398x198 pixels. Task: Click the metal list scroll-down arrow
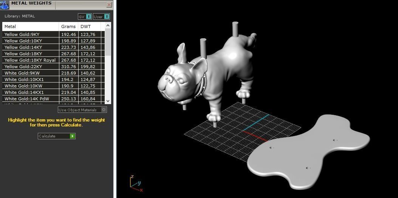(x=108, y=101)
